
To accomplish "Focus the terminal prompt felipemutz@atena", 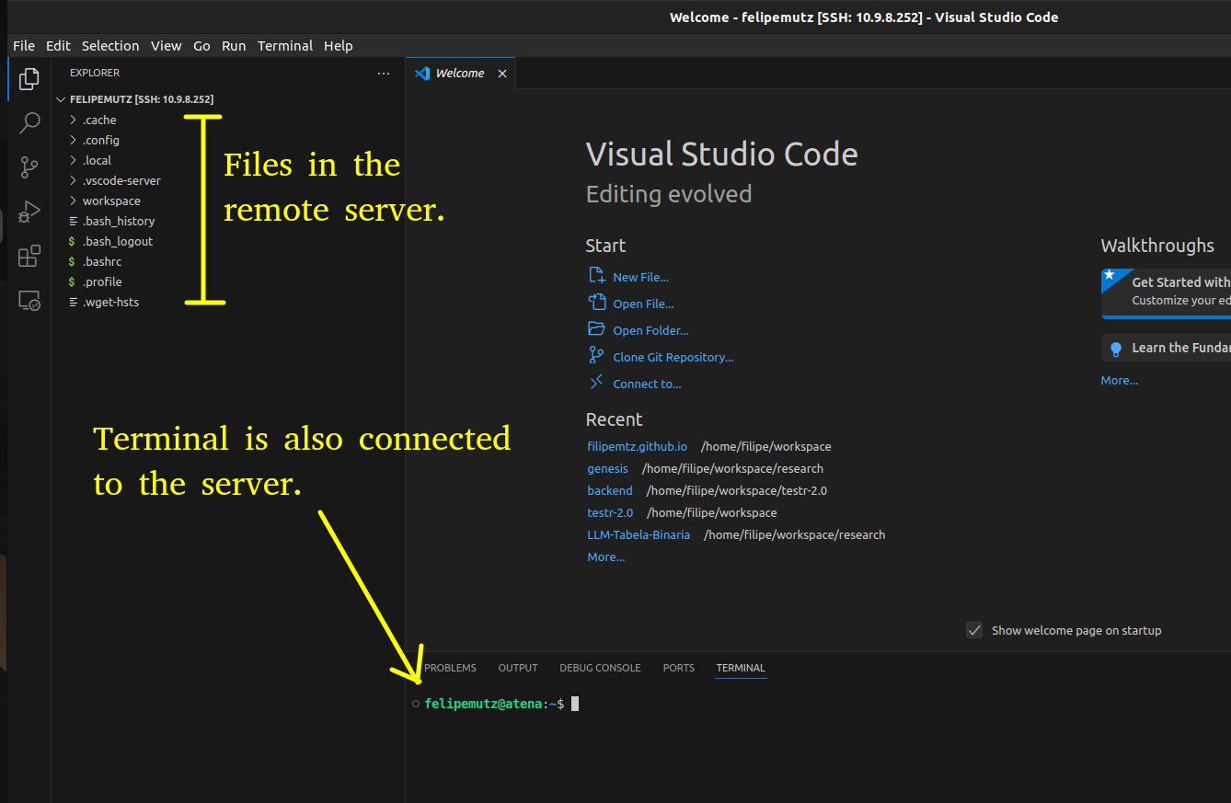I will (x=493, y=704).
